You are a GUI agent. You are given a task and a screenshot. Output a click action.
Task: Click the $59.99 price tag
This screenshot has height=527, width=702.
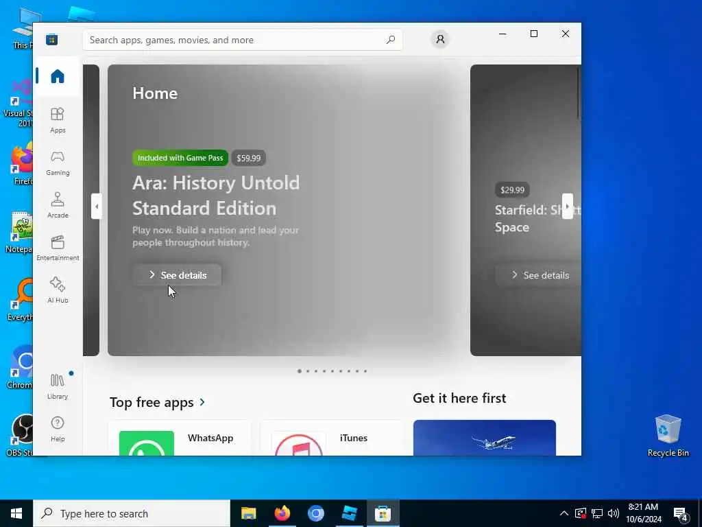248,159
